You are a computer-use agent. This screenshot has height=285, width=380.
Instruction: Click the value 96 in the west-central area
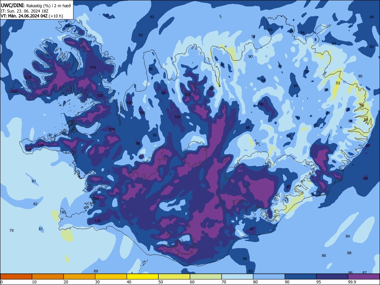(x=138, y=144)
